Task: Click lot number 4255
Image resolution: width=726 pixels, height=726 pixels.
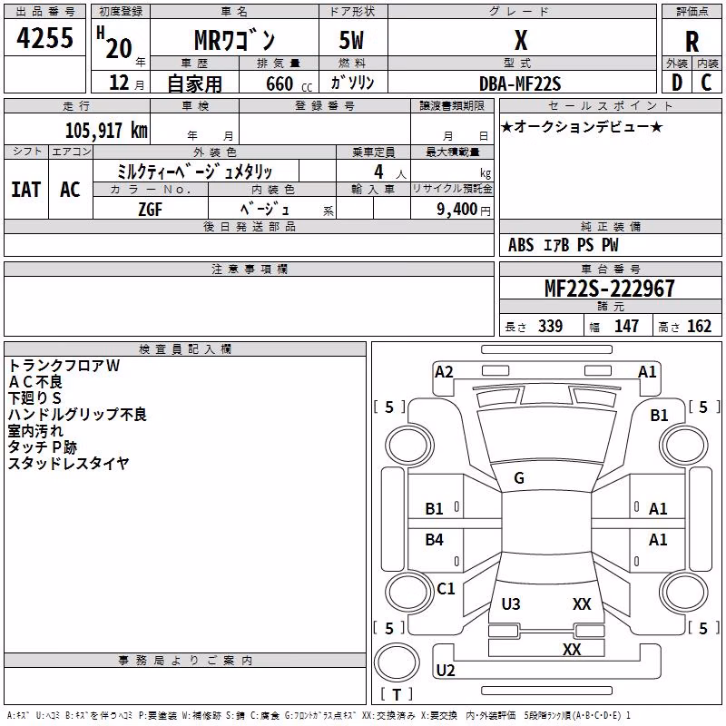Action: coord(44,38)
